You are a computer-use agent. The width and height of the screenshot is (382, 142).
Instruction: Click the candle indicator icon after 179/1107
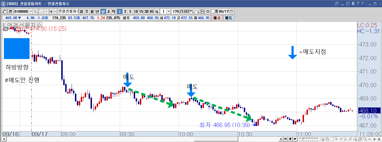coord(192,11)
